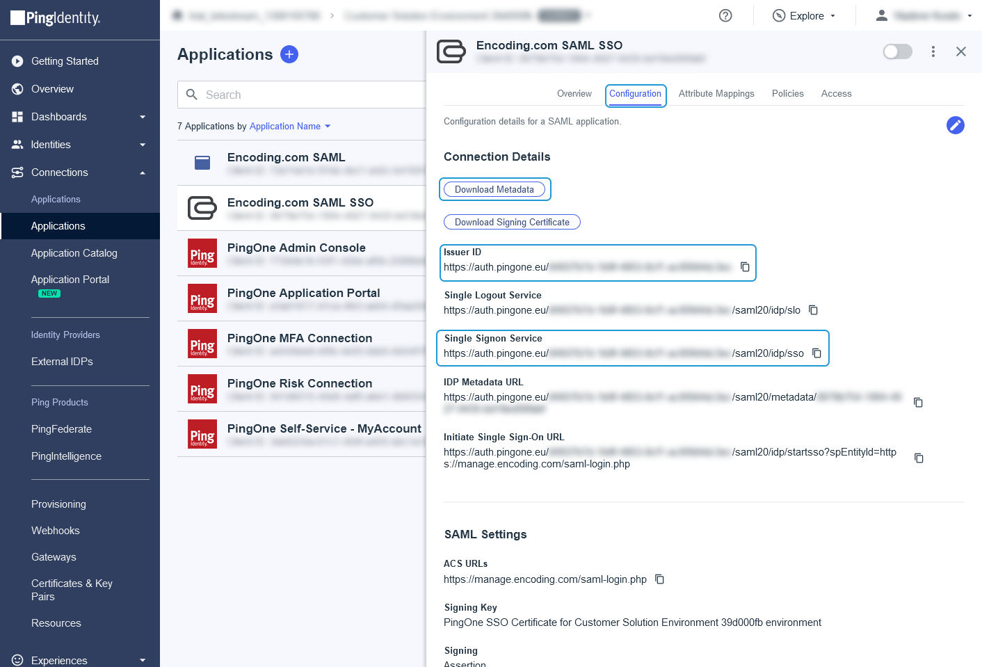Screen dimensions: 982x667
Task: Click Download Metadata button
Action: pos(494,189)
